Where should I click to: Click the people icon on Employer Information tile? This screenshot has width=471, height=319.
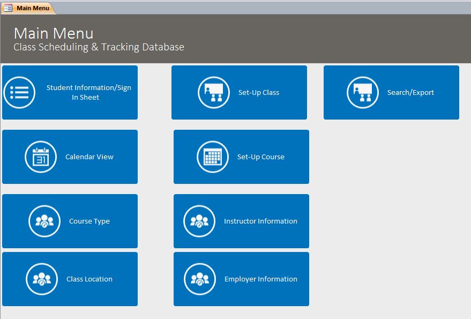click(x=199, y=279)
